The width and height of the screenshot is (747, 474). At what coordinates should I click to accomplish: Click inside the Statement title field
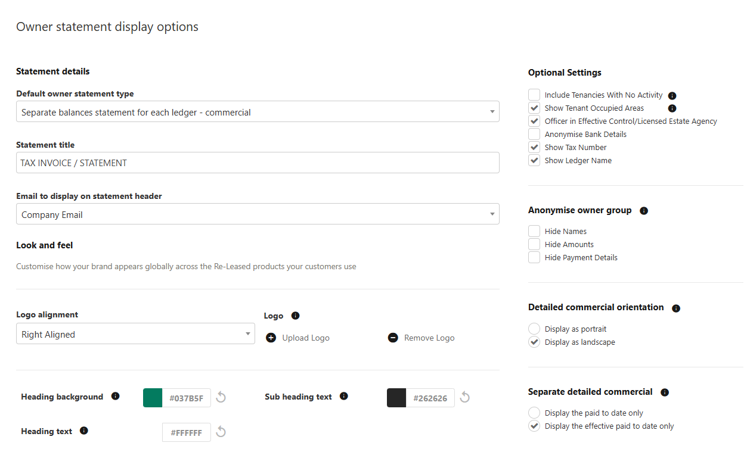(x=258, y=163)
